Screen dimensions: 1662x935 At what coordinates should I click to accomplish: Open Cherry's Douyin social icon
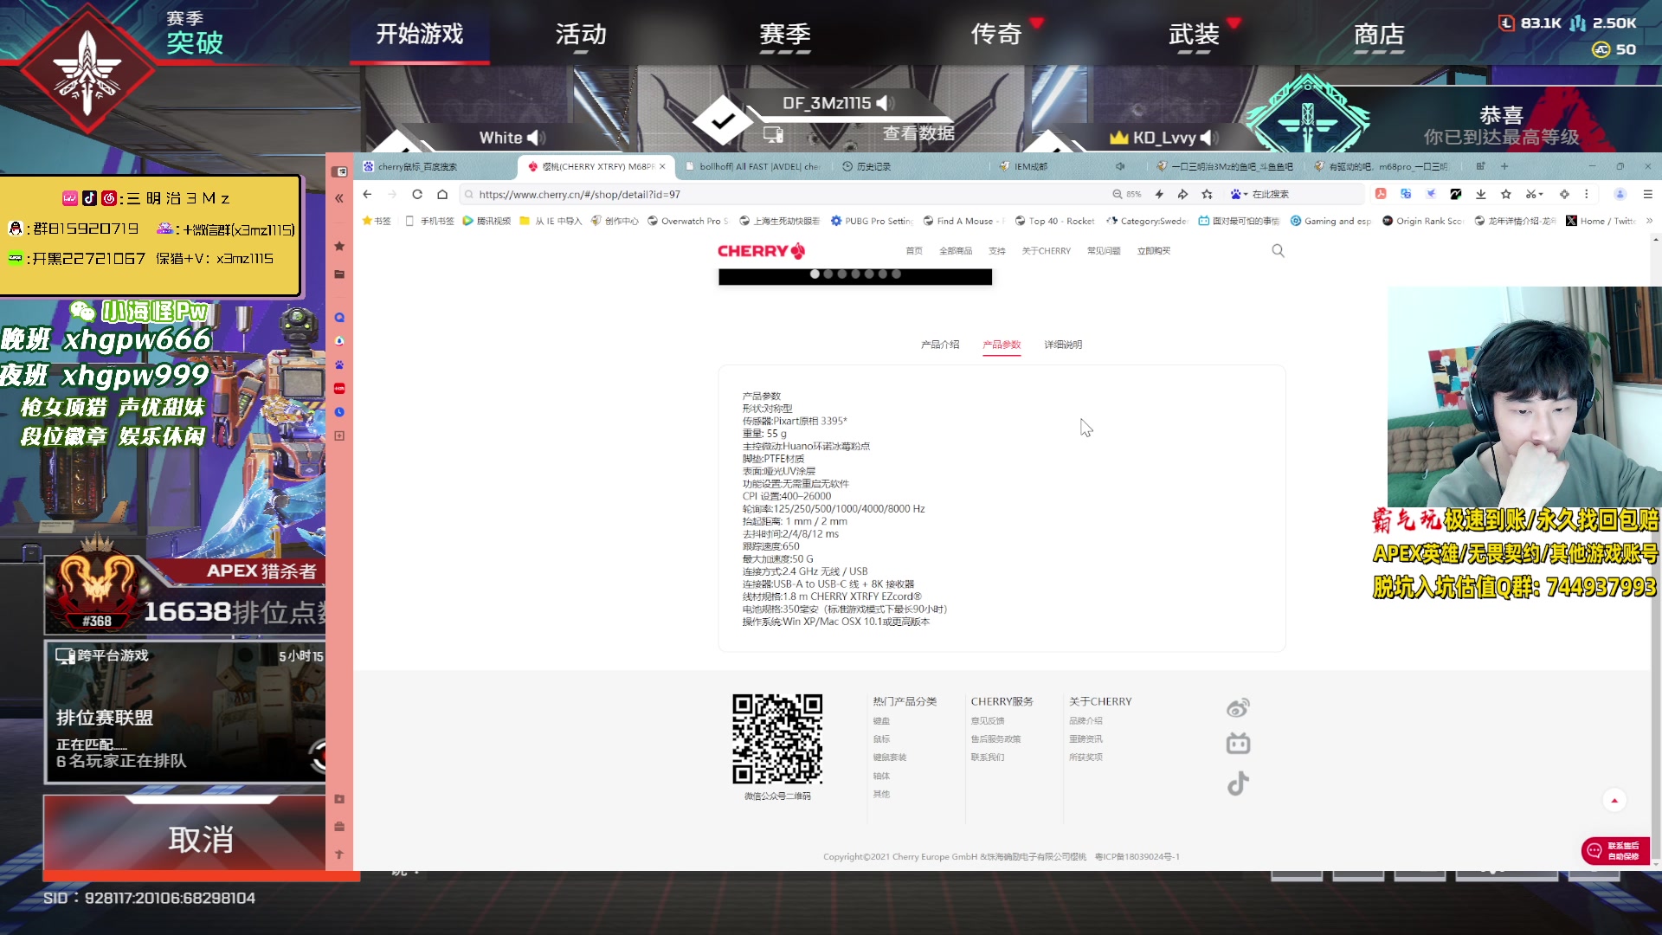(1238, 783)
